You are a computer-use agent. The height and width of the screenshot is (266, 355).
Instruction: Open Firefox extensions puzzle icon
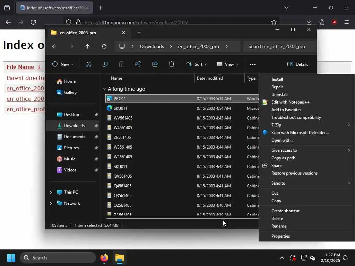point(322,22)
